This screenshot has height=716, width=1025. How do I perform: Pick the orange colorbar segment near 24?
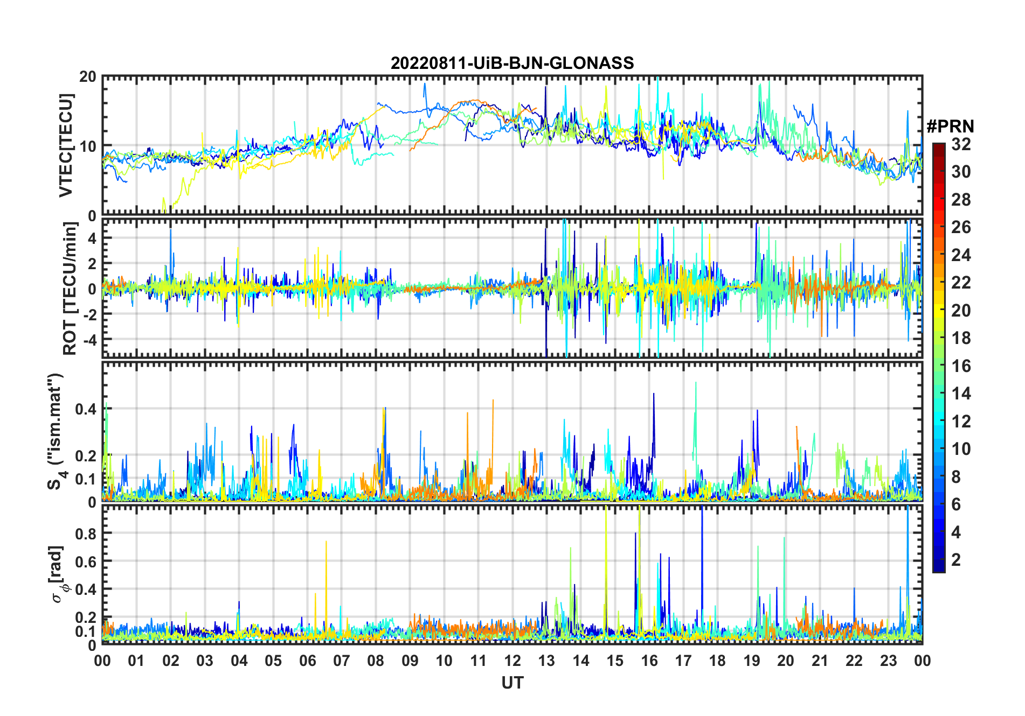(x=938, y=255)
